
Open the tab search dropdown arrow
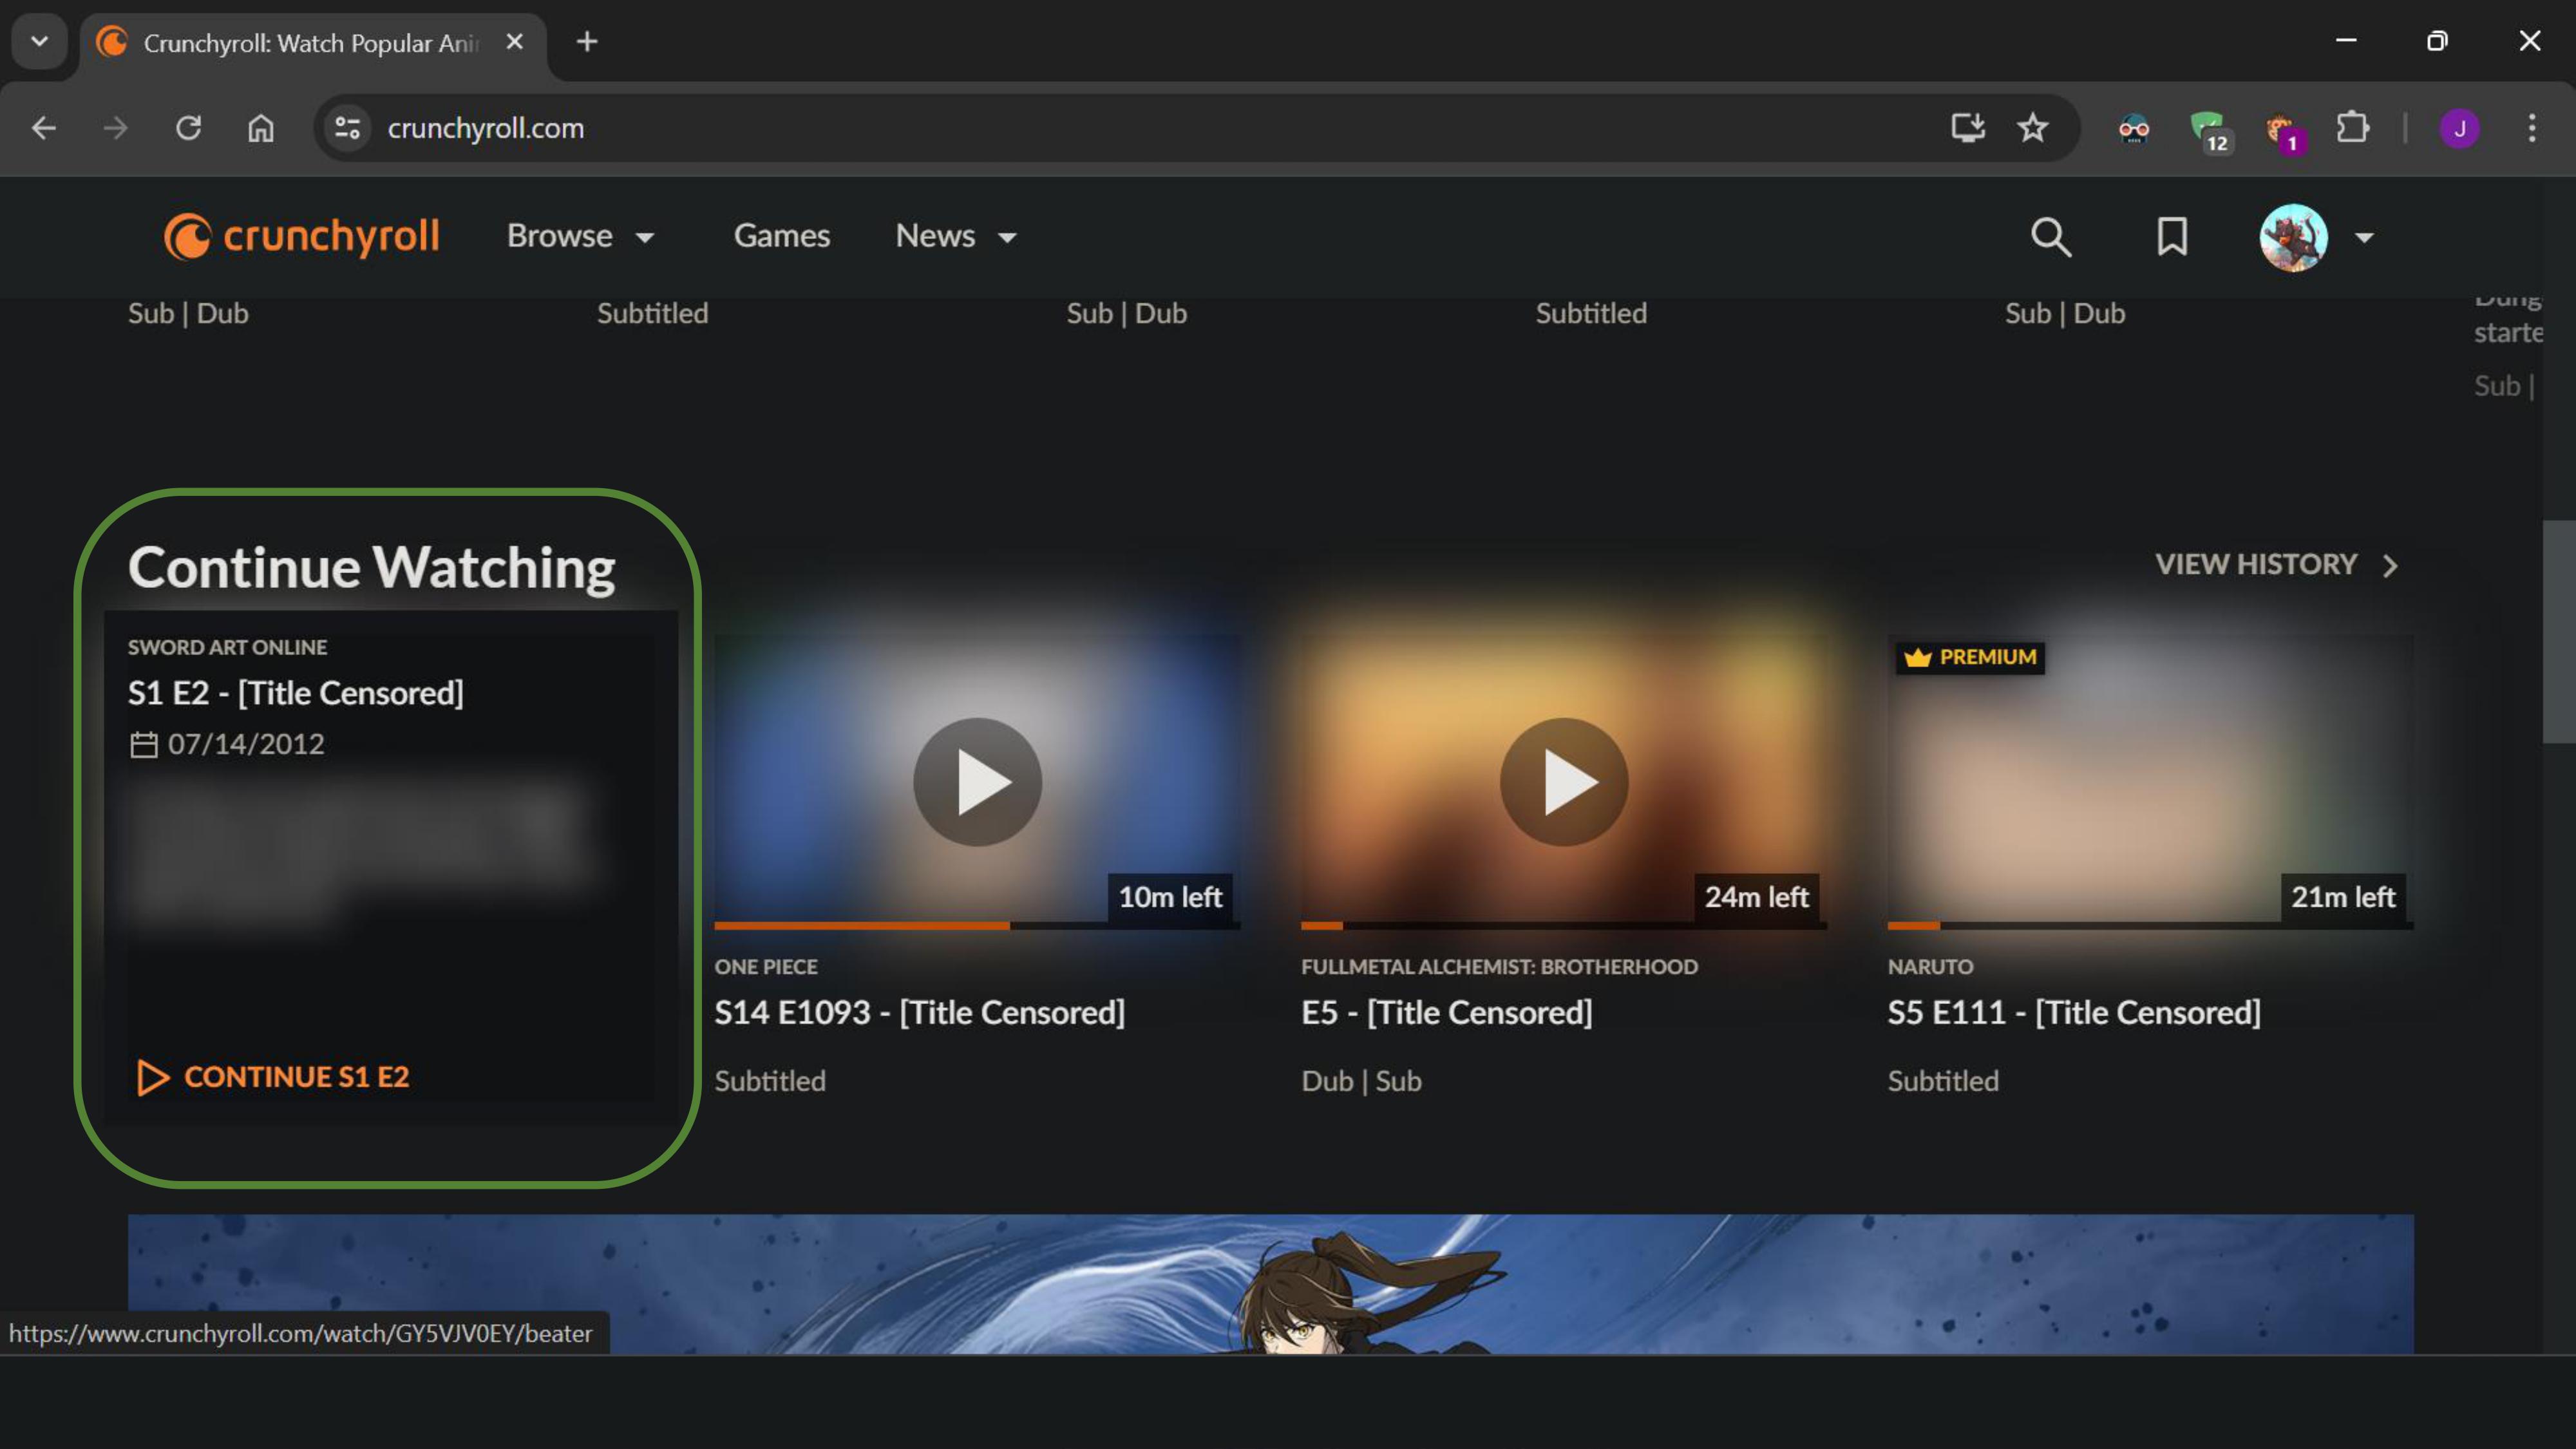tap(39, 41)
